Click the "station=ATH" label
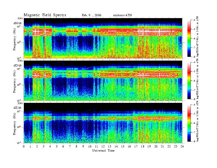The width and height of the screenshot is (217, 168). pos(122,15)
